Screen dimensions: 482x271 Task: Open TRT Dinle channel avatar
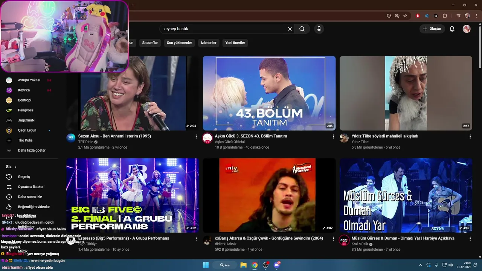(x=71, y=138)
